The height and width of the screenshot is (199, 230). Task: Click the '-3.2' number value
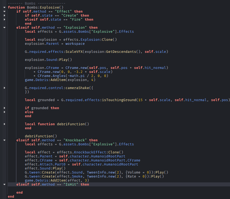(78, 72)
